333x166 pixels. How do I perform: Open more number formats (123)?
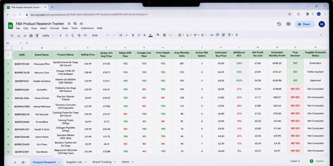tap(85, 36)
